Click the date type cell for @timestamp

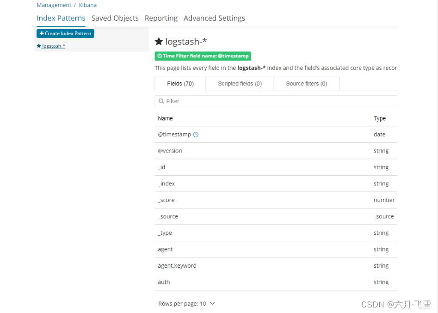point(379,135)
